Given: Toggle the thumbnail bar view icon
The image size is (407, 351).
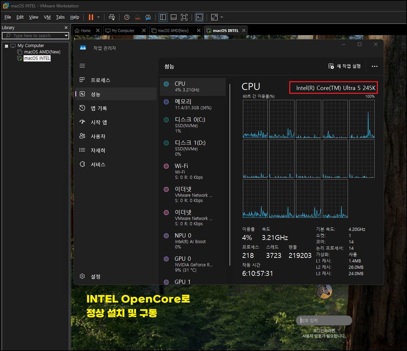Looking at the screenshot, I should click(174, 17).
